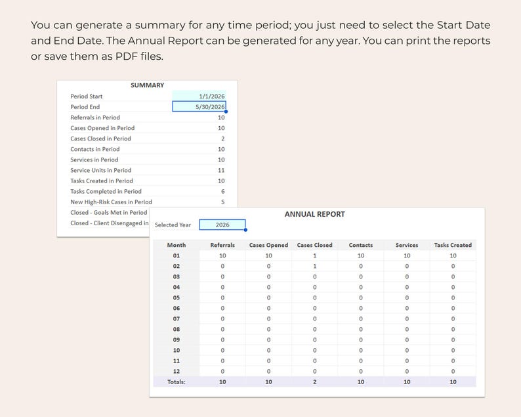
Task: Click the Tasks Created total value
Action: [x=453, y=382]
